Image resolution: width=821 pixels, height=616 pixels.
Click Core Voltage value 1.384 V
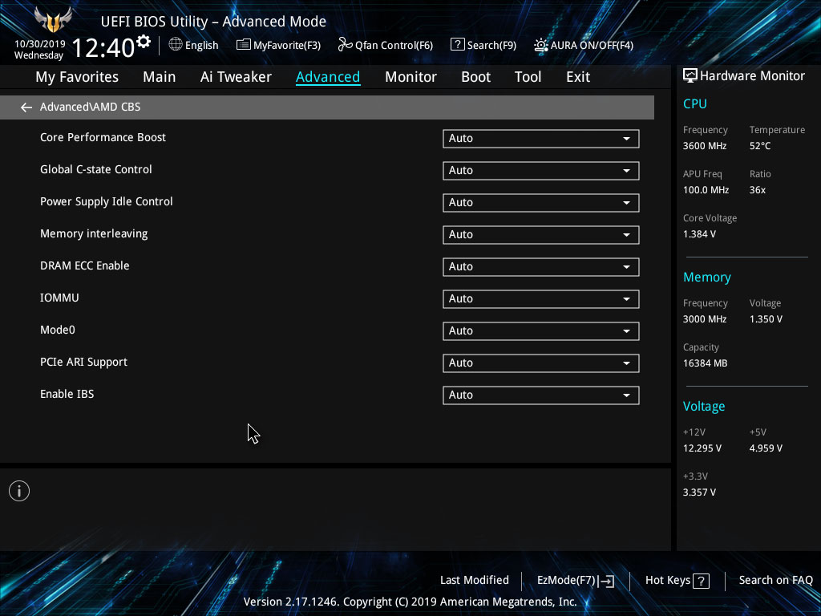(699, 234)
